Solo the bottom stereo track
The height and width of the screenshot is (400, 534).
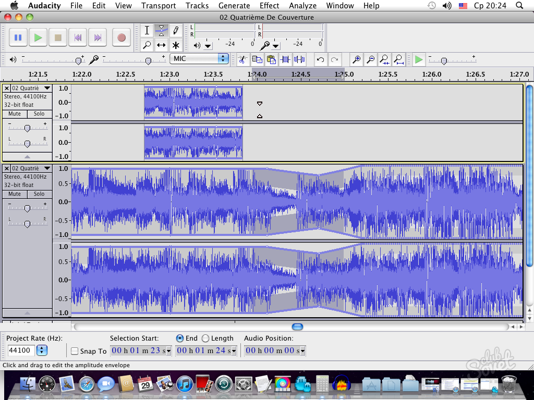pos(39,194)
